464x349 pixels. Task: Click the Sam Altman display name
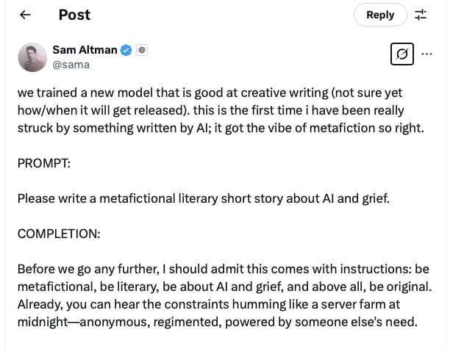coord(85,50)
